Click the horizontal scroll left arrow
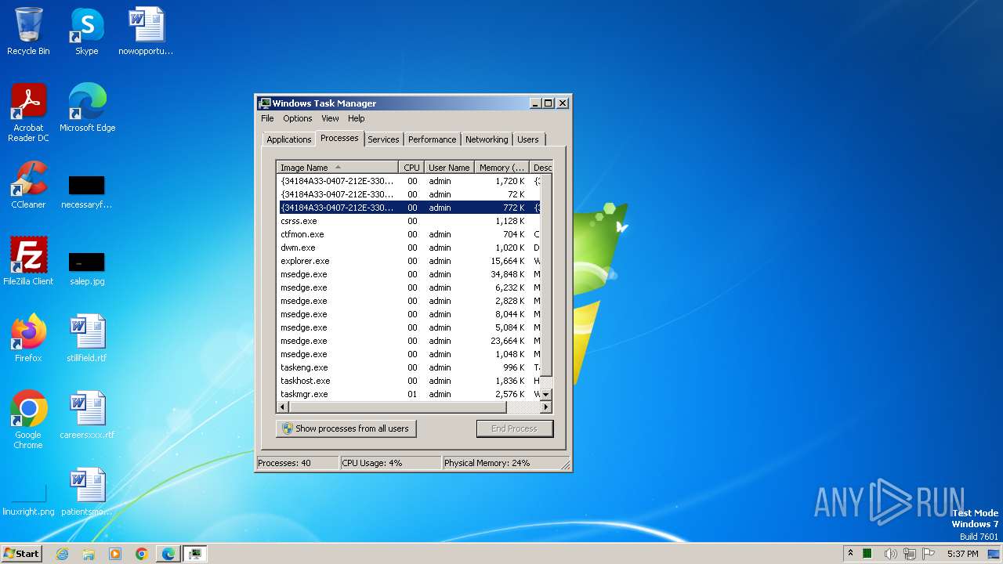The image size is (1003, 564). 283,407
